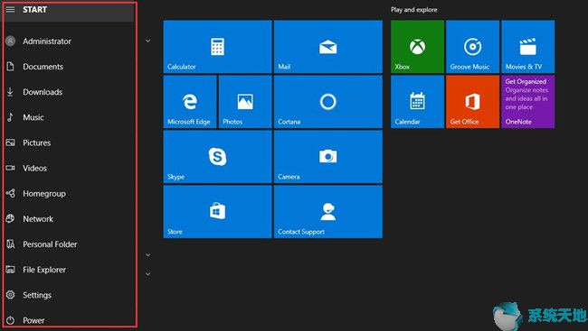Click the Downloads arrow icon

[10, 92]
